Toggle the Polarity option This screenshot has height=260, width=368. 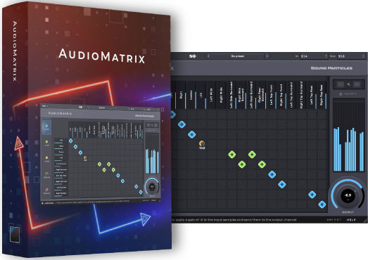[348, 93]
